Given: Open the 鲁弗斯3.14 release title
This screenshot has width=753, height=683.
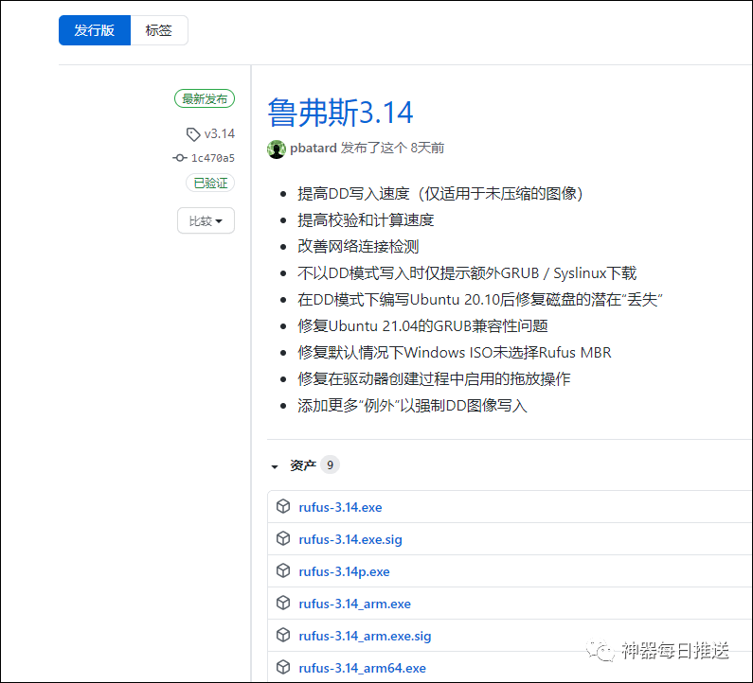Looking at the screenshot, I should pos(340,113).
